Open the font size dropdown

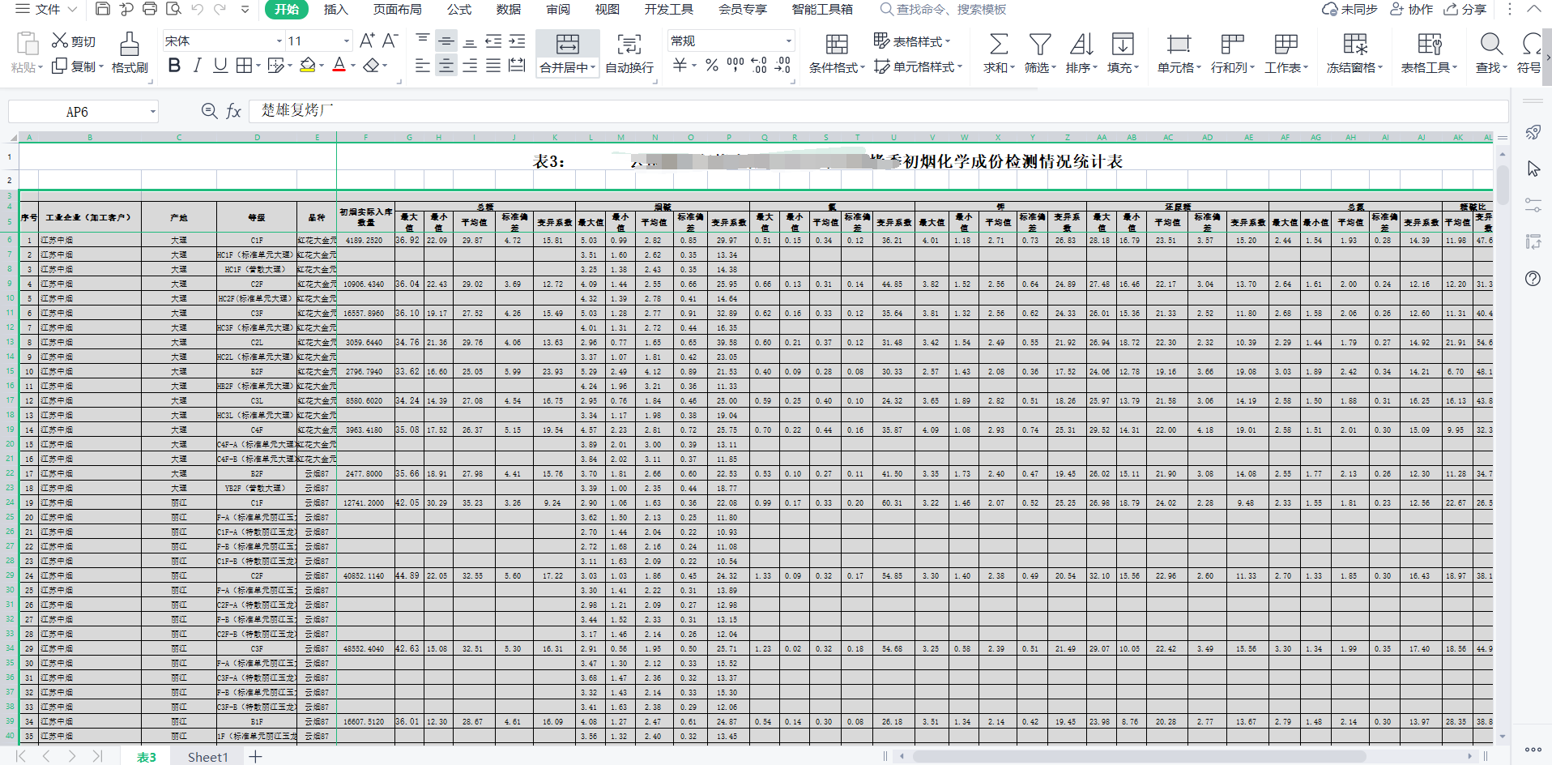[x=347, y=41]
